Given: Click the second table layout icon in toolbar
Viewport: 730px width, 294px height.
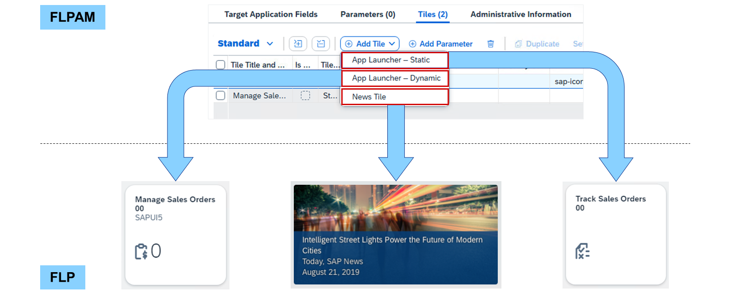Looking at the screenshot, I should point(321,44).
